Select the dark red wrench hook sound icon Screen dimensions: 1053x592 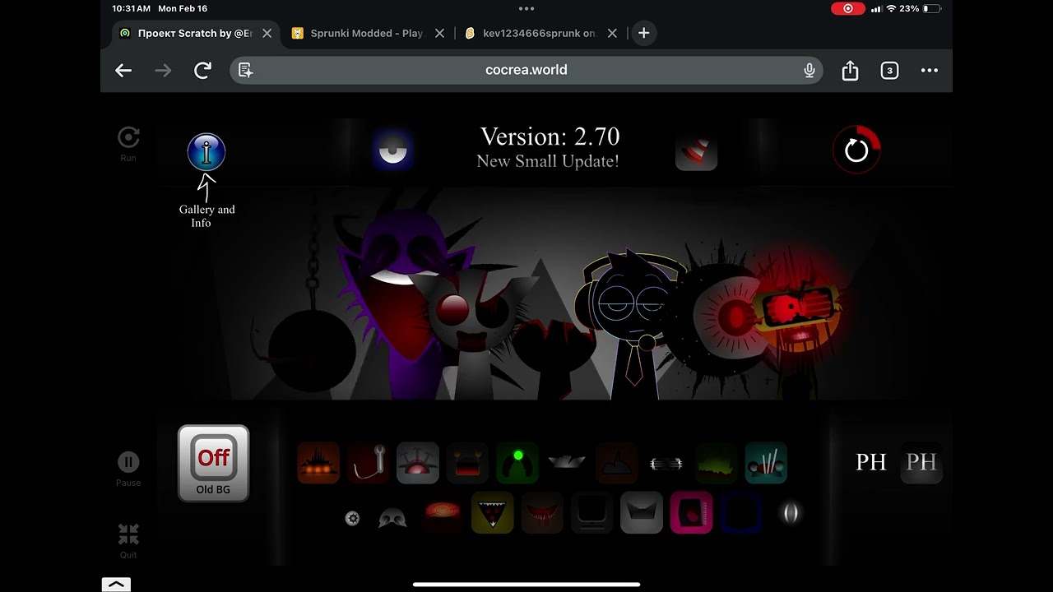pyautogui.click(x=368, y=463)
